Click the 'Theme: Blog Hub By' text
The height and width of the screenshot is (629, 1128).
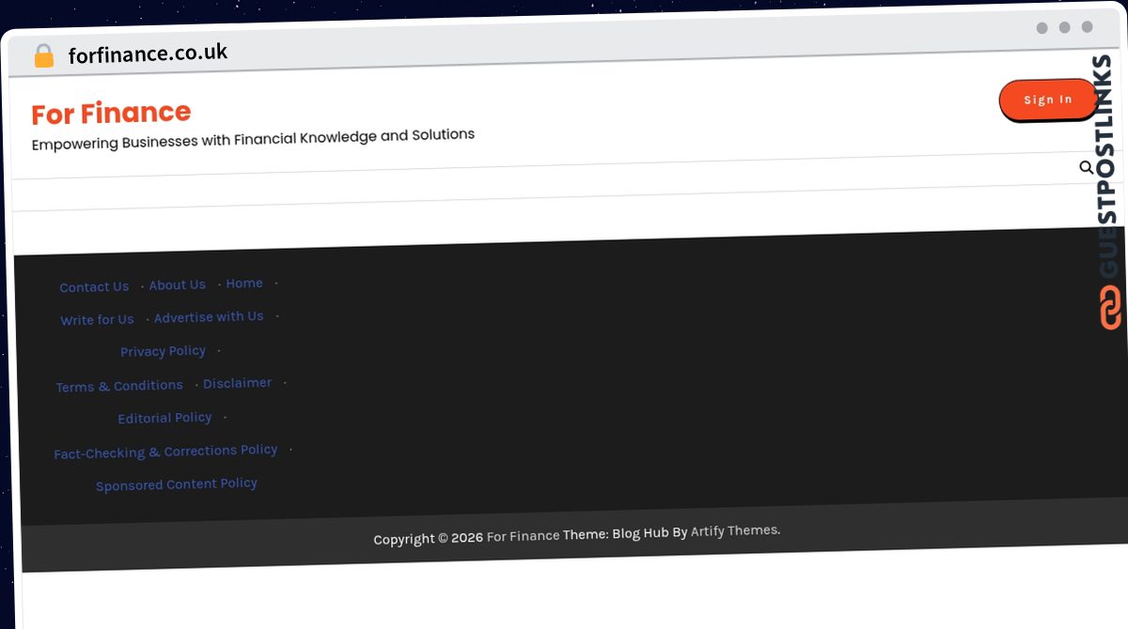click(x=625, y=533)
